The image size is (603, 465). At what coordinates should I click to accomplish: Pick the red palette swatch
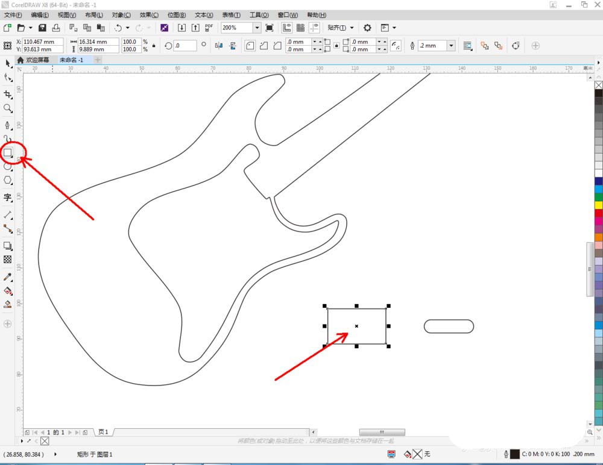(599, 213)
